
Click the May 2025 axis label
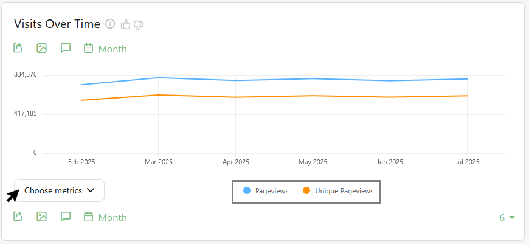313,162
